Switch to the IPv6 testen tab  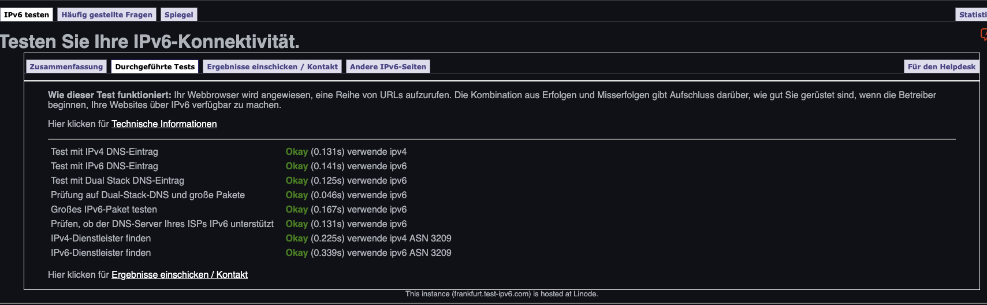[27, 14]
